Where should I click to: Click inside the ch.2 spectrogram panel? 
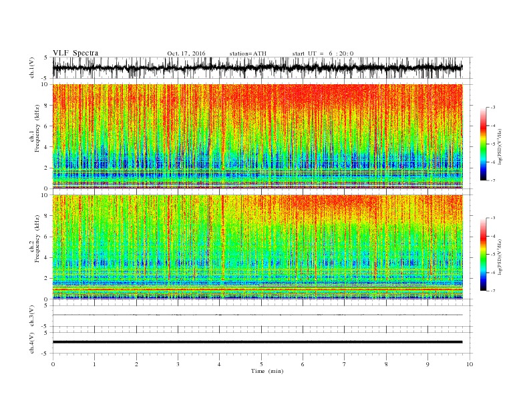tap(257, 247)
